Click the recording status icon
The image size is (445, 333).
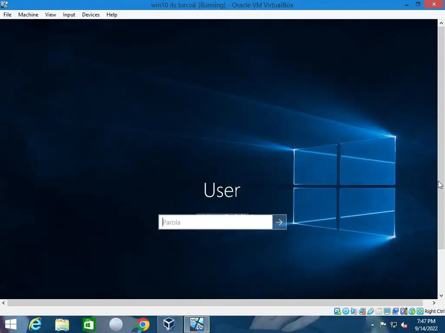coord(395,311)
